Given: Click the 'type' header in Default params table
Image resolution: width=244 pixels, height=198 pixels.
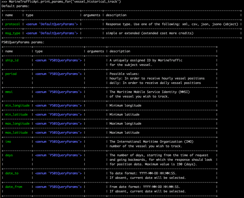Looking at the screenshot, I should point(30,15).
